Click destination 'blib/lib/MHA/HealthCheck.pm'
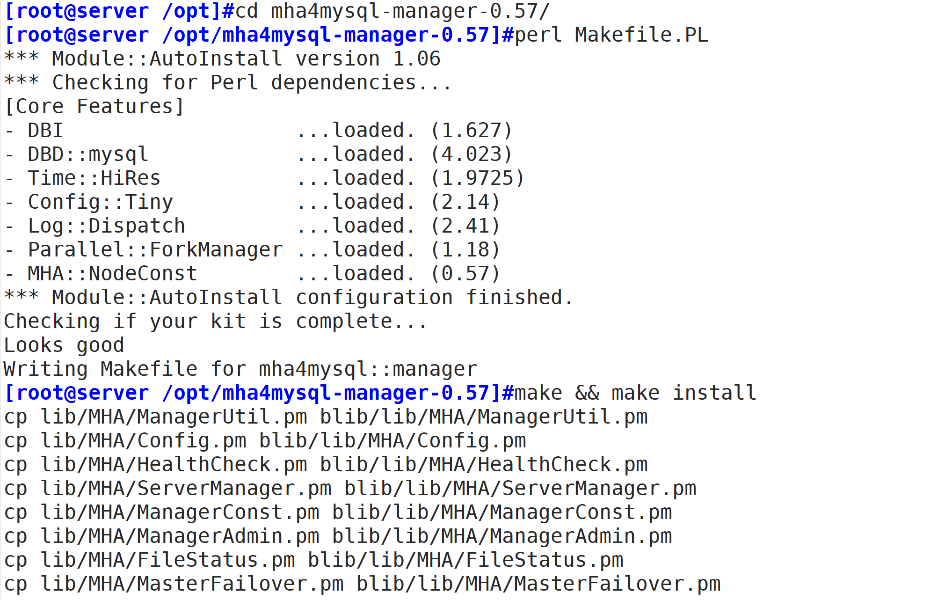952x600 pixels. (484, 465)
